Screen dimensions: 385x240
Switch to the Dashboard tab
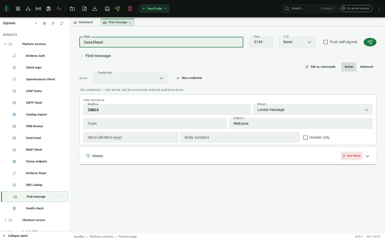[x=83, y=22]
